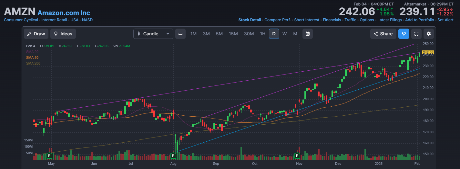Click the earnings E marker near May
Viewport: 460px width, 169px height.
point(49,156)
